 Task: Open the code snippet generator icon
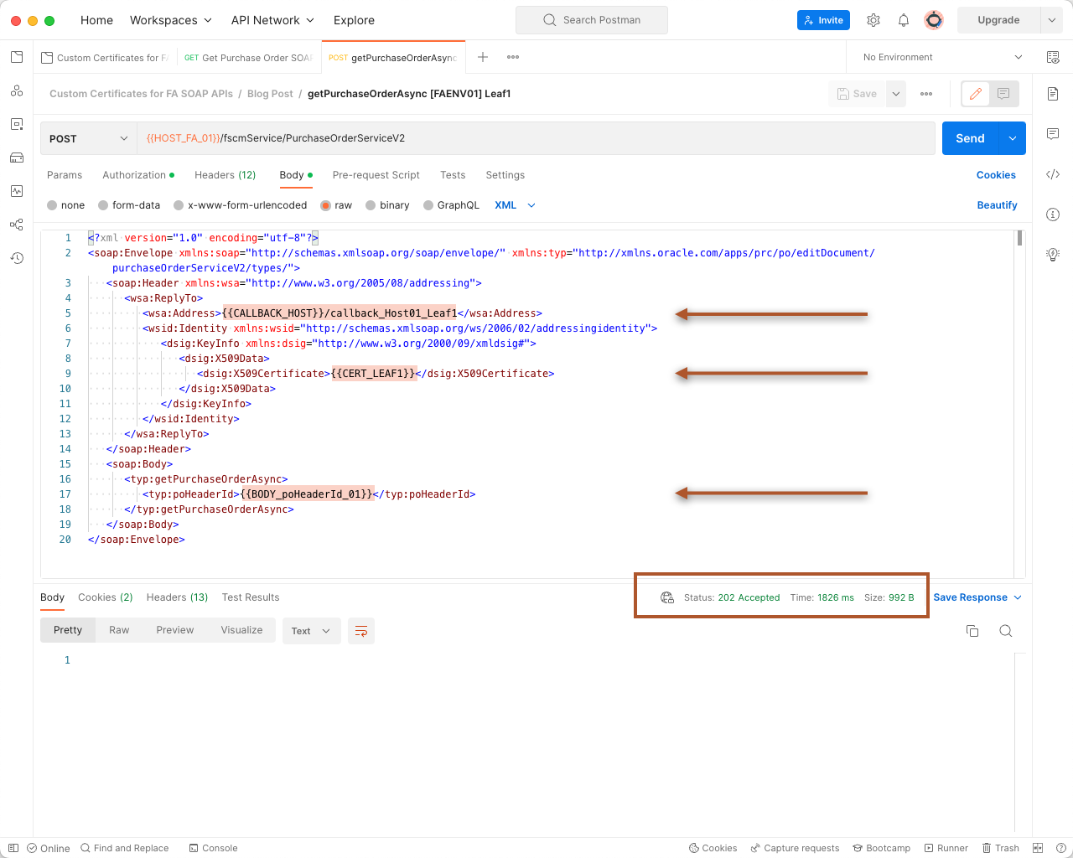[1053, 174]
